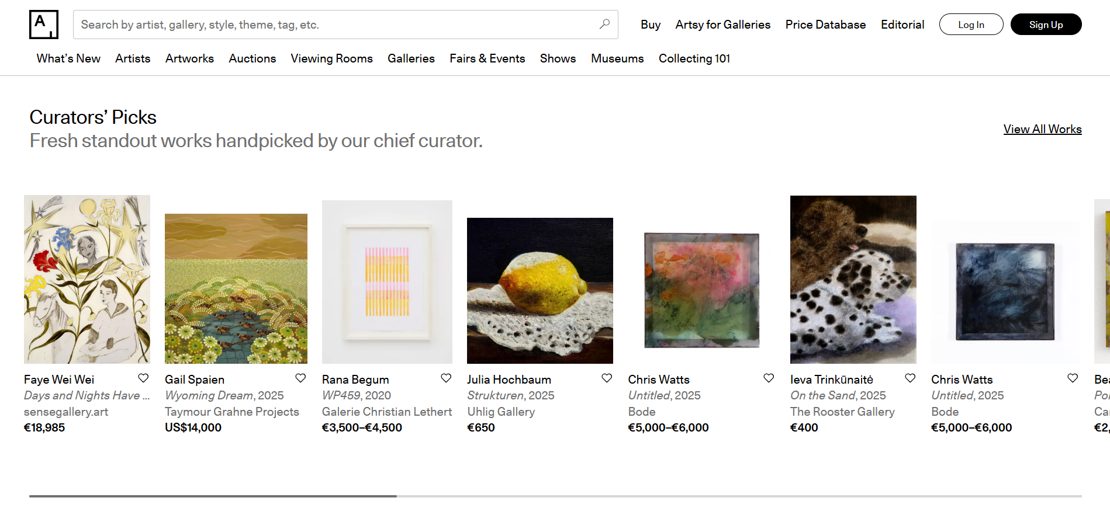Toggle heart on Rana Begum WP459
Image resolution: width=1110 pixels, height=515 pixels.
(446, 378)
